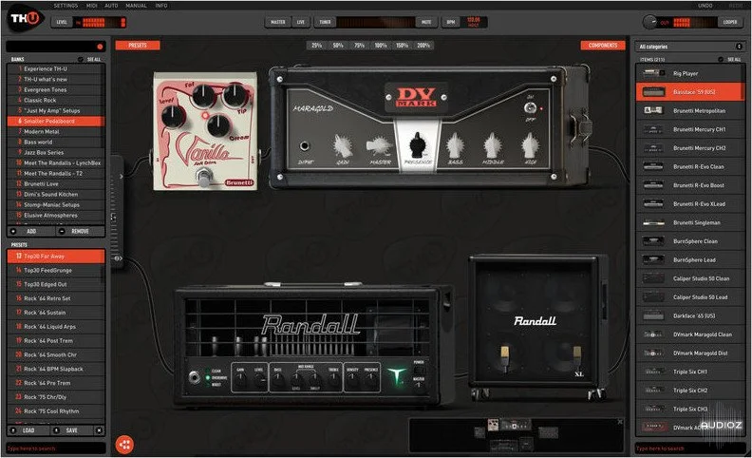Click the BPM button
Screen dimensions: 752x458
(x=451, y=22)
